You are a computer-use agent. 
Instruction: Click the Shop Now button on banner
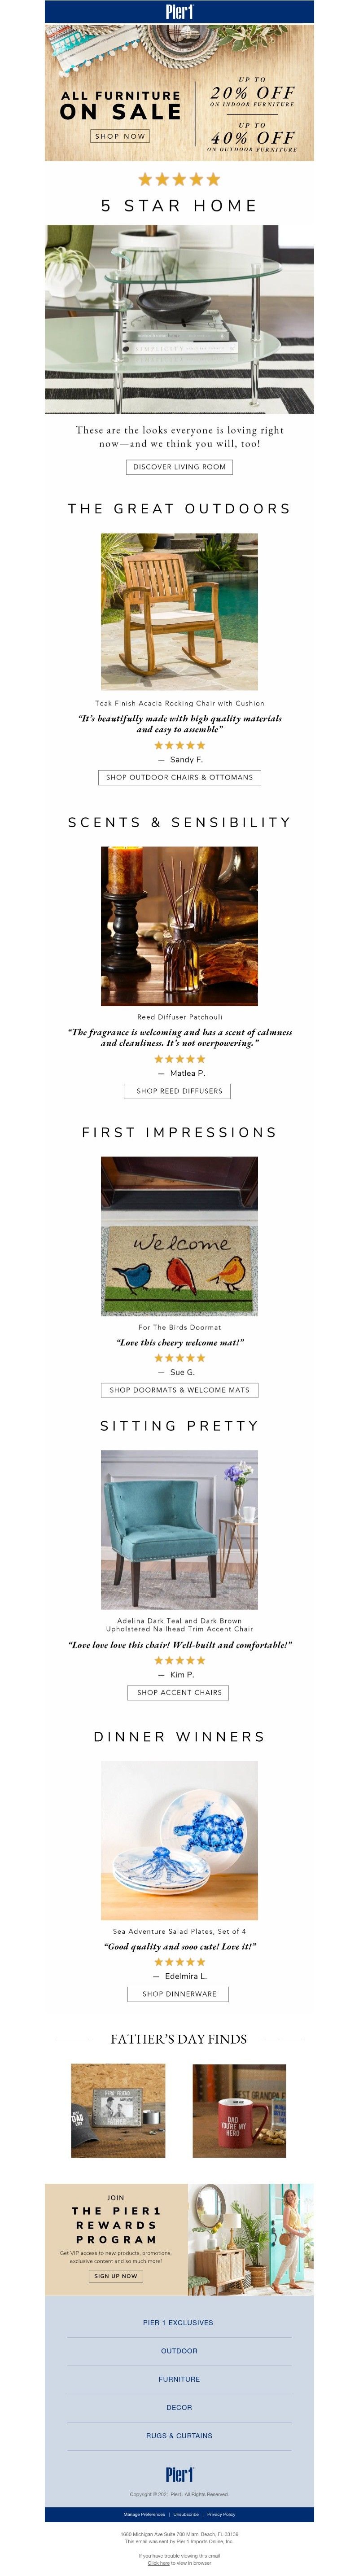[120, 136]
